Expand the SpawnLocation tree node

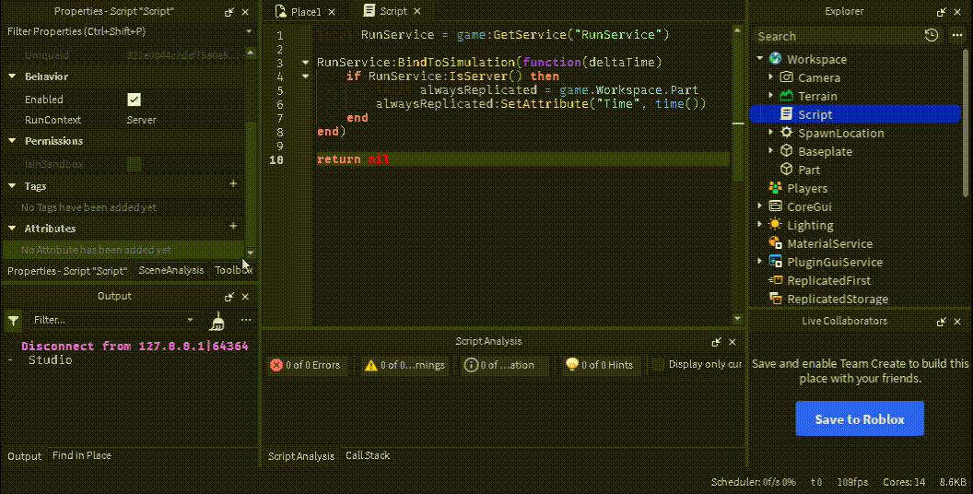point(771,132)
